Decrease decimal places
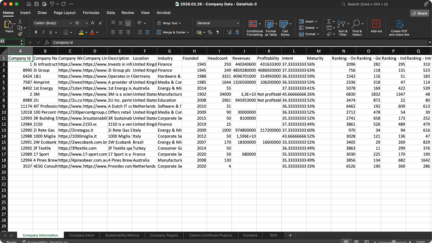 coord(237,32)
